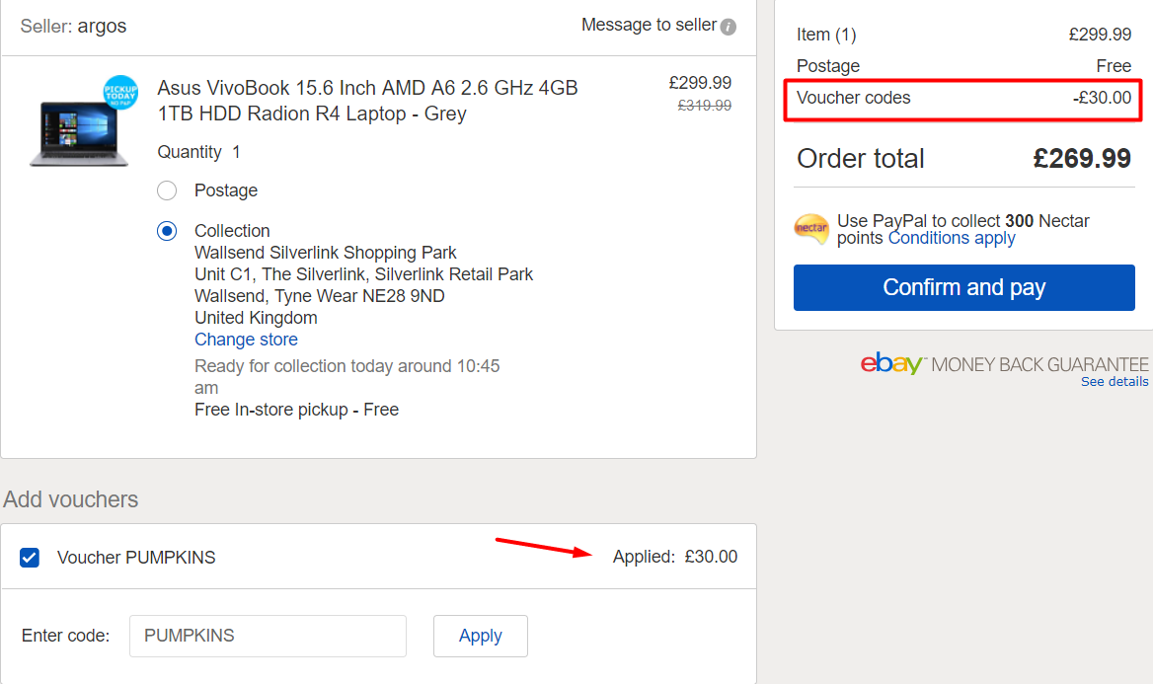Uncheck the Voucher PUMPKINS checkbox
Screen dimensions: 1153x684
[x=30, y=558]
